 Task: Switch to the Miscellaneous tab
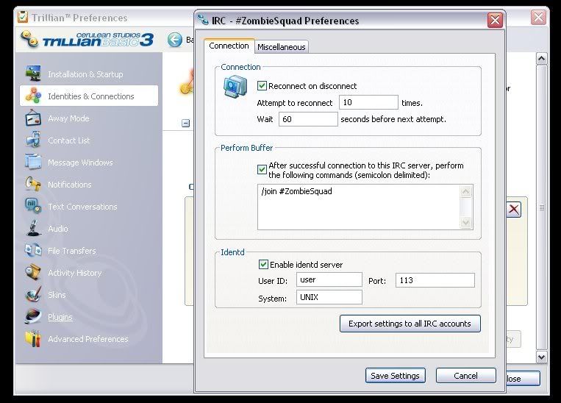pos(281,47)
